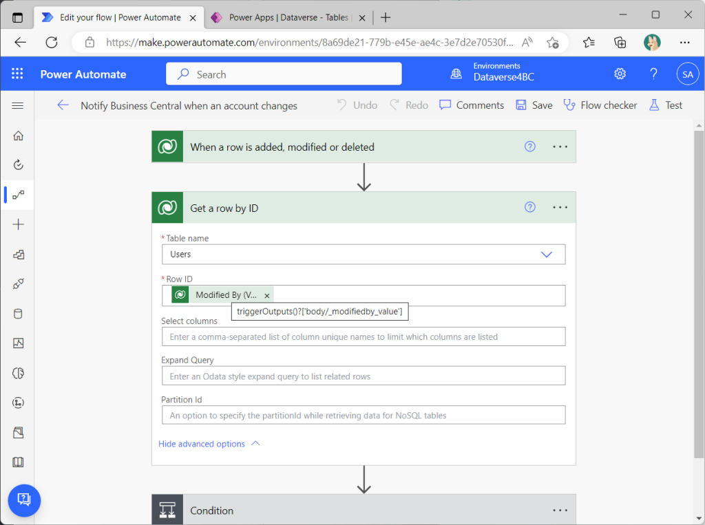
Task: Close the Power Apps Dataverse tab
Action: pos(362,18)
